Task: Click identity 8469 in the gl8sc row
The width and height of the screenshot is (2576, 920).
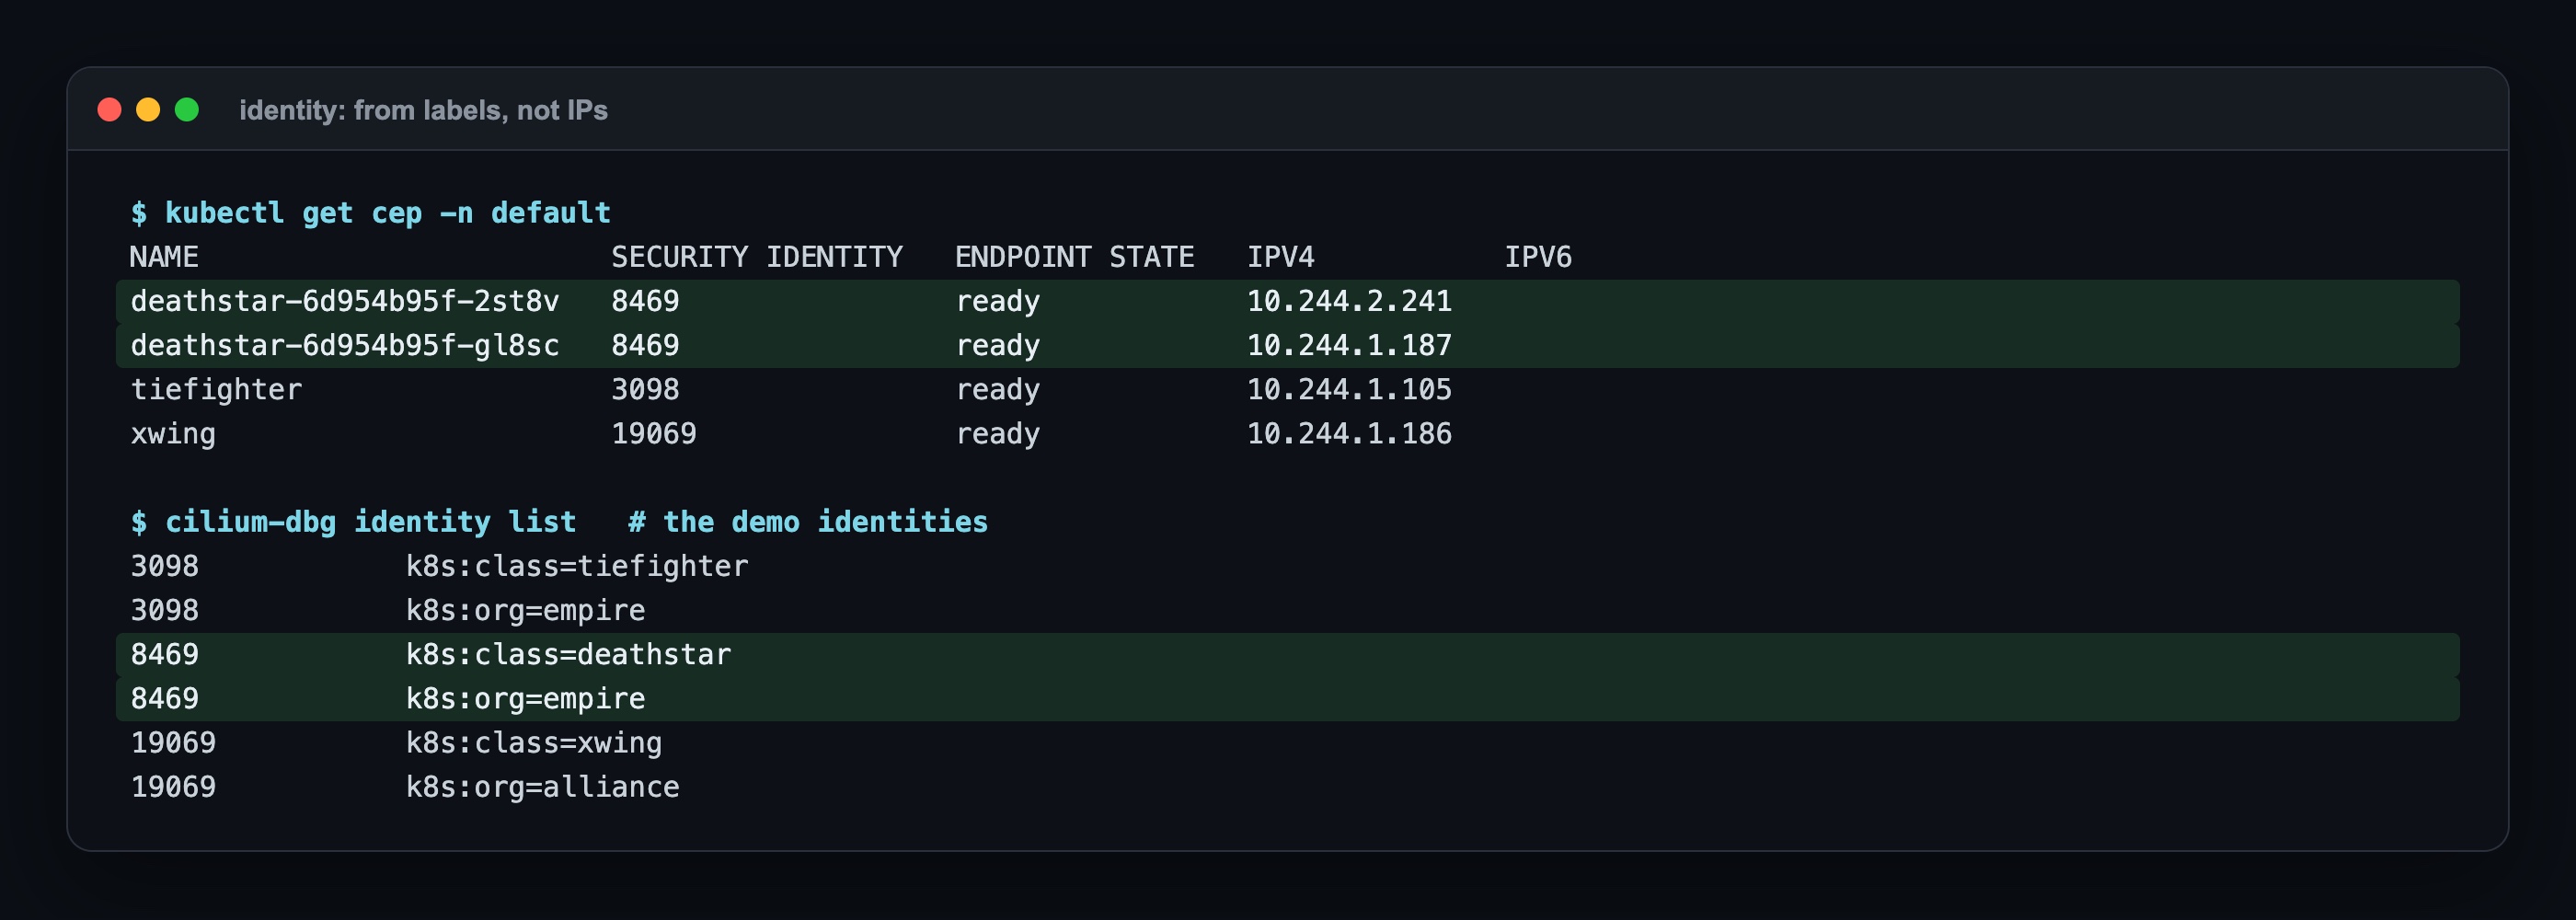Action: pyautogui.click(x=645, y=345)
